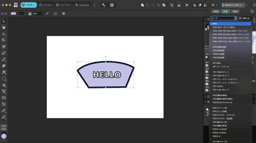The height and width of the screenshot is (143, 256).
Task: Toggle the SVG export format button
Action: tap(235, 11)
